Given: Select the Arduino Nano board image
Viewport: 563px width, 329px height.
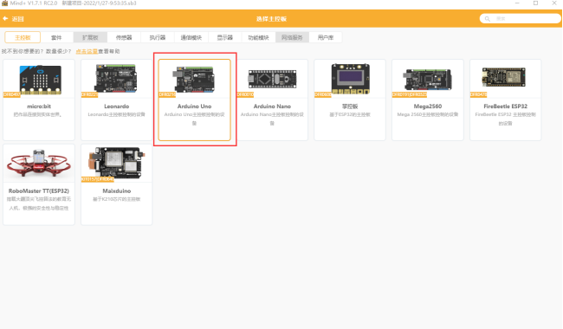Looking at the screenshot, I should point(272,80).
